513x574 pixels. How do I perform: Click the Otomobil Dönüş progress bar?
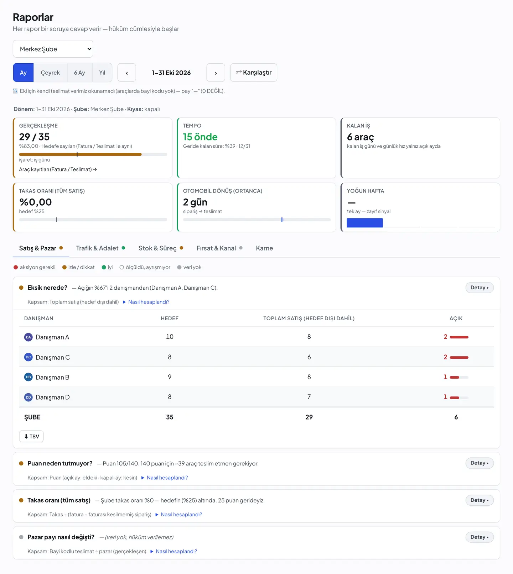pyautogui.click(x=257, y=220)
